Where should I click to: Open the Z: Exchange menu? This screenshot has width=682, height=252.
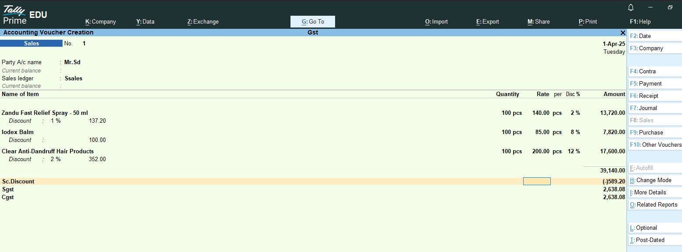(203, 21)
